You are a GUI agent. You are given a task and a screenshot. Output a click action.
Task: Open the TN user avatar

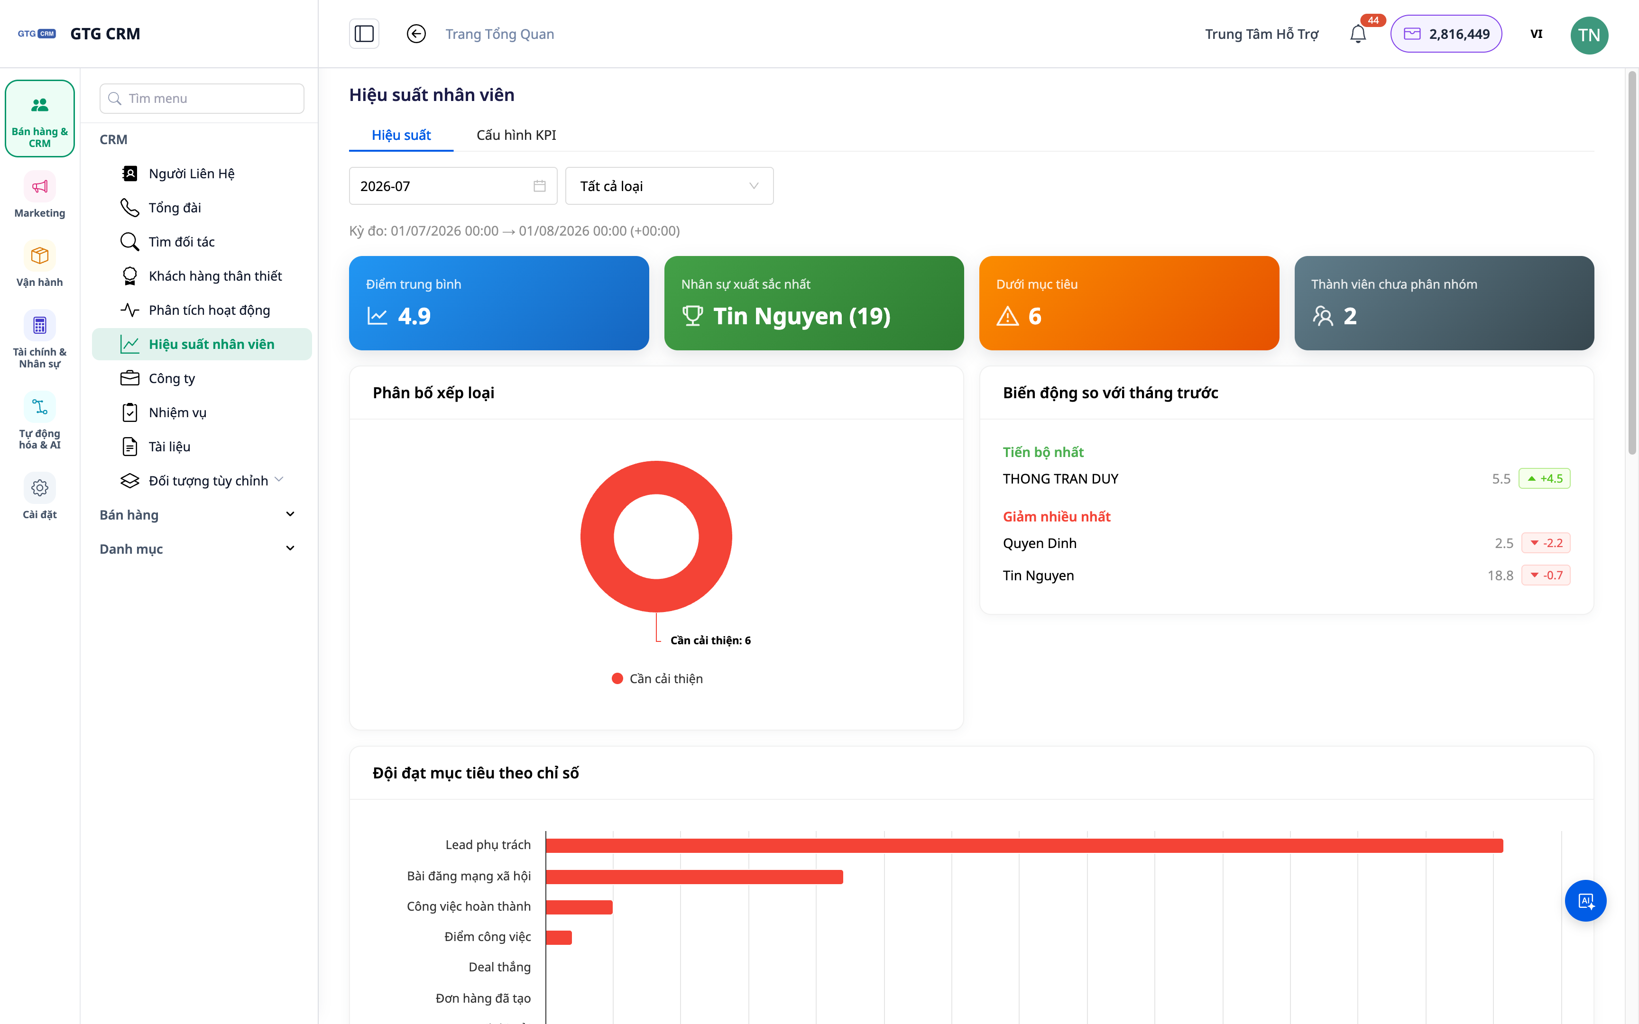pos(1589,35)
